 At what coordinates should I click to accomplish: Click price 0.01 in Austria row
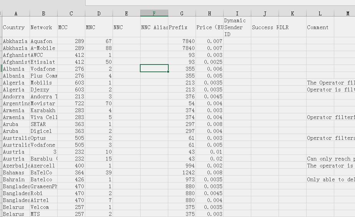click(x=209, y=152)
